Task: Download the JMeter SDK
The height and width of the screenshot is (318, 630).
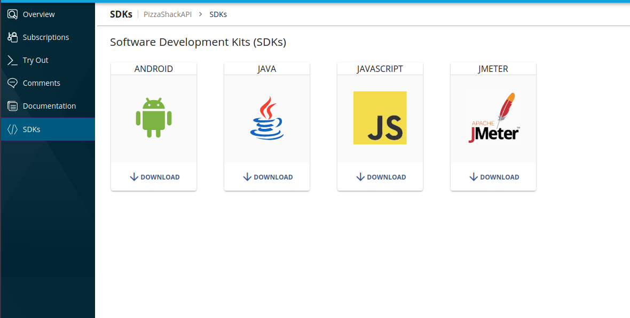Action: (494, 177)
